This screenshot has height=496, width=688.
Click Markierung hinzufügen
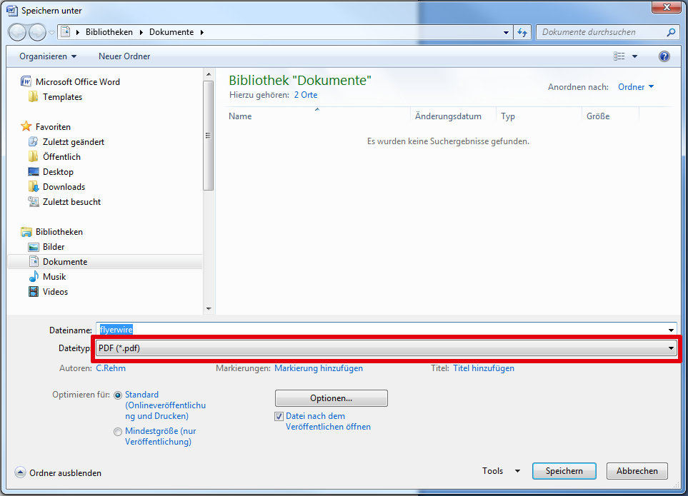point(319,368)
